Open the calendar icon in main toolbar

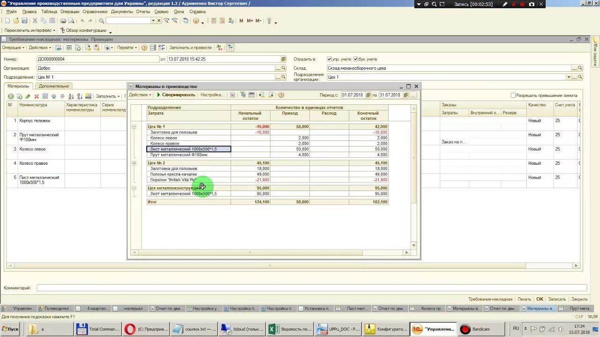222,21
